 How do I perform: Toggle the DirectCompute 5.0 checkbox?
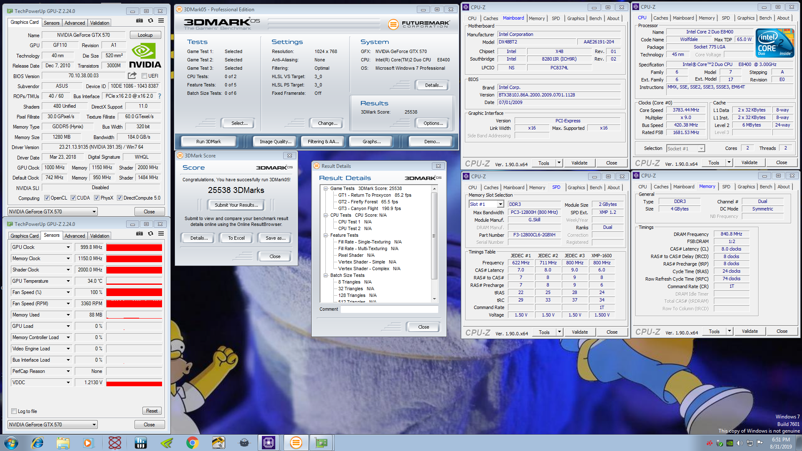point(119,198)
